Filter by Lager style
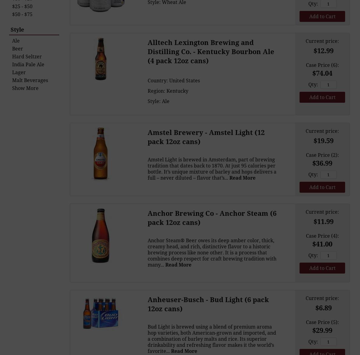 (19, 72)
